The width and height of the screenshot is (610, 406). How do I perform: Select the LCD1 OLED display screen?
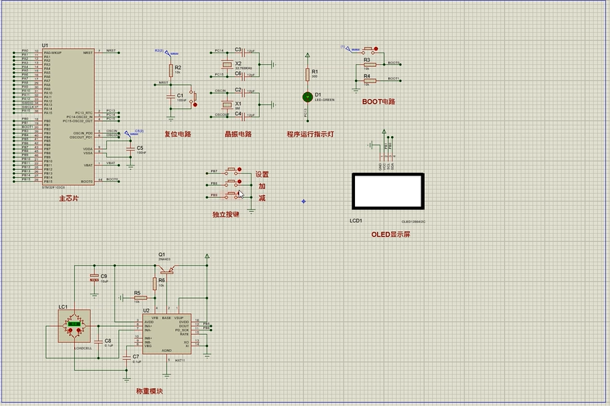tap(388, 191)
